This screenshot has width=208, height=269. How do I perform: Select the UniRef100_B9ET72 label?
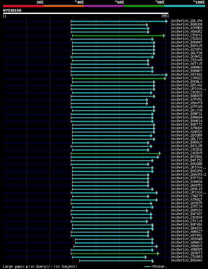[x=187, y=124]
